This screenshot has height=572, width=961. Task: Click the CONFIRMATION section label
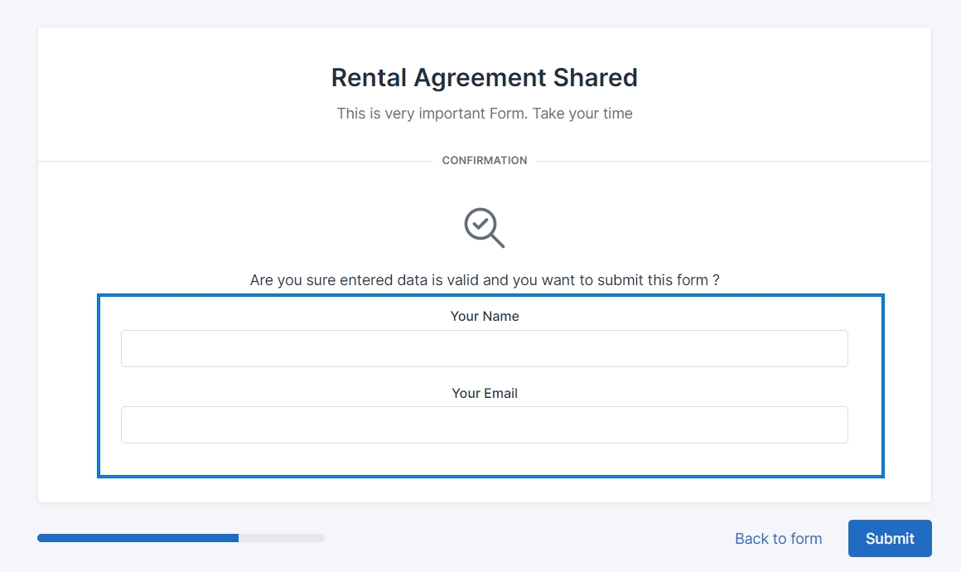(484, 161)
